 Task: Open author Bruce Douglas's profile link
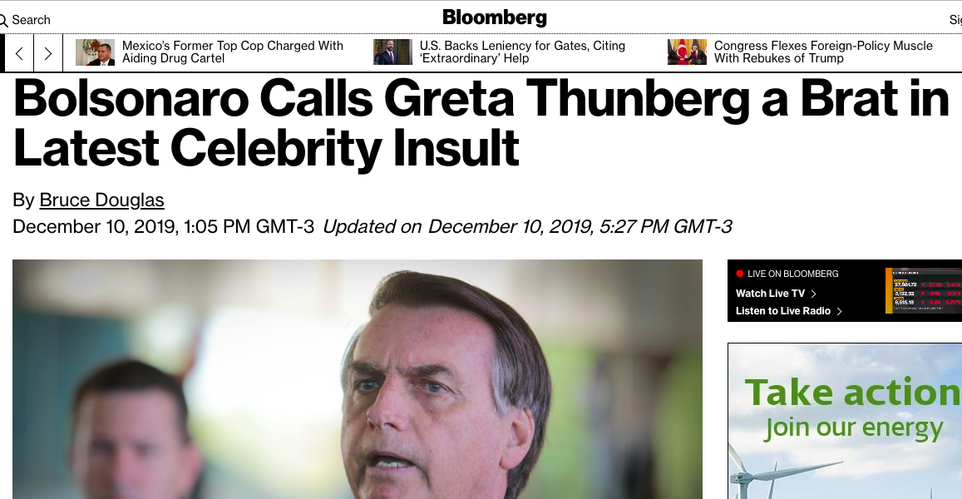click(x=101, y=200)
